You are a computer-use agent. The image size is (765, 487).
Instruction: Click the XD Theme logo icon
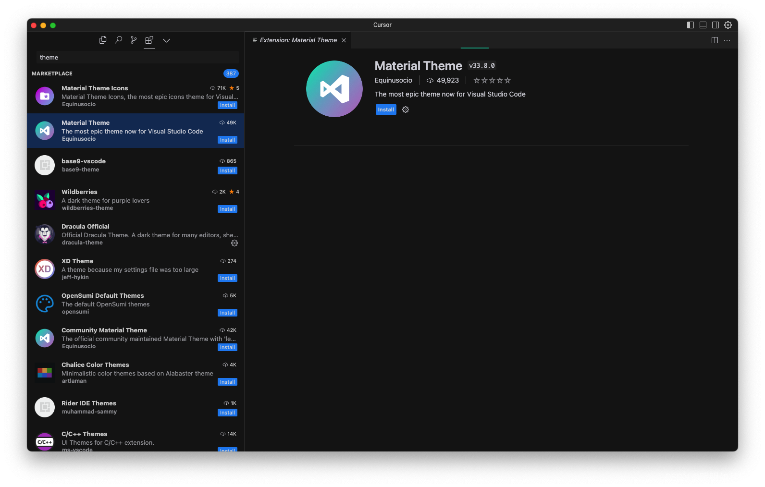[45, 269]
